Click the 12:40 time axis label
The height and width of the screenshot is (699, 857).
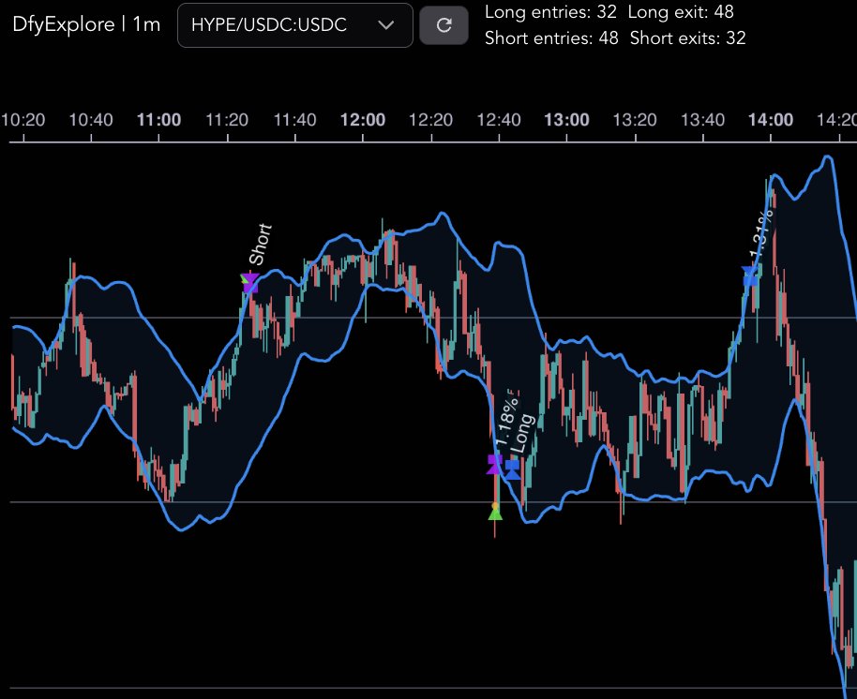(x=499, y=120)
